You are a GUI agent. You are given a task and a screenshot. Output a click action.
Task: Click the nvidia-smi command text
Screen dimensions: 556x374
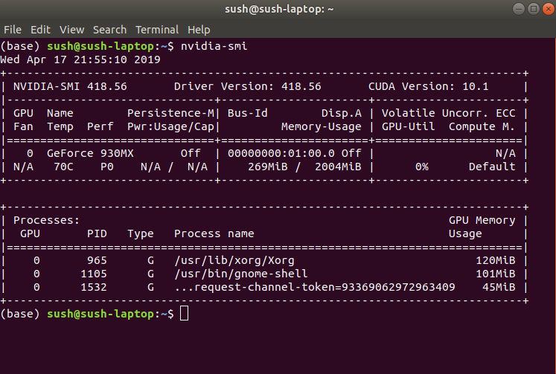pyautogui.click(x=214, y=46)
